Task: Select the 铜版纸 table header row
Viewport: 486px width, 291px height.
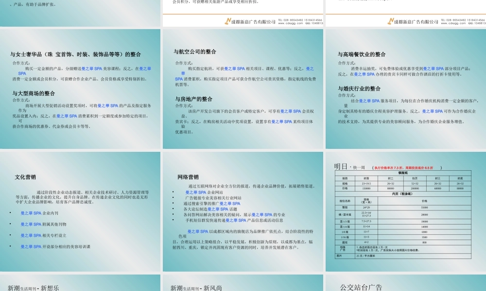Action: (x=403, y=173)
